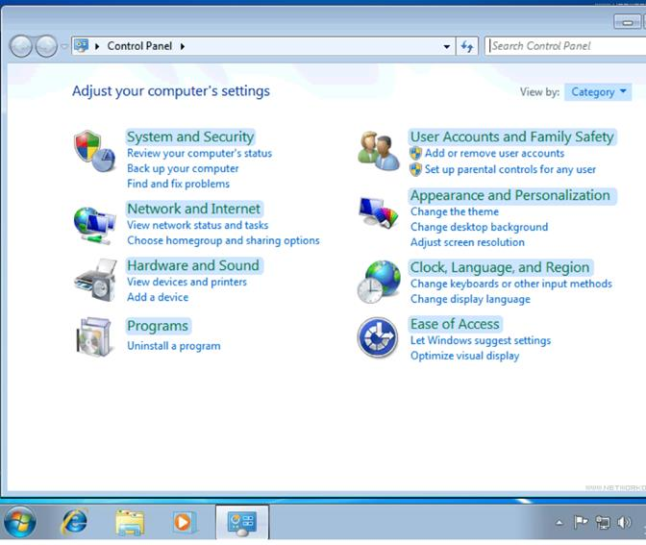
Task: Click the Appearance and Personalization monitor icon
Action: [379, 212]
